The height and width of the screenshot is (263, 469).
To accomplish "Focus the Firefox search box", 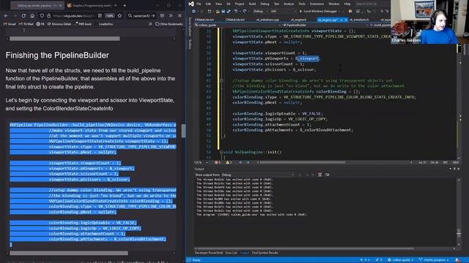I will tap(141, 15).
